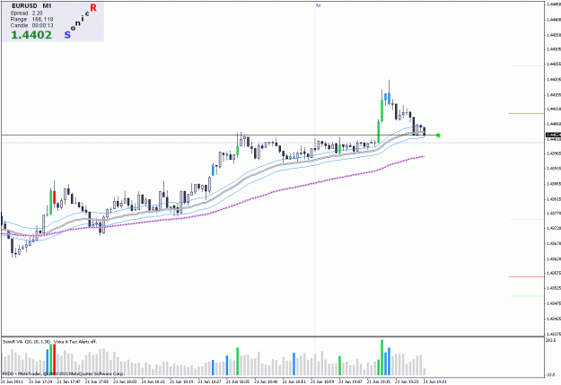Click the red R of the Sonic logo
561x385 pixels.
pyautogui.click(x=93, y=7)
